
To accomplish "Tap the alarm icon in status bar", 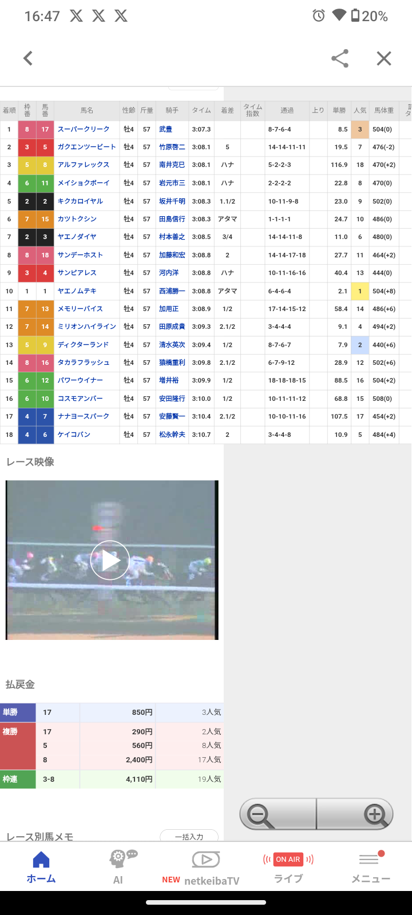I will pyautogui.click(x=319, y=16).
